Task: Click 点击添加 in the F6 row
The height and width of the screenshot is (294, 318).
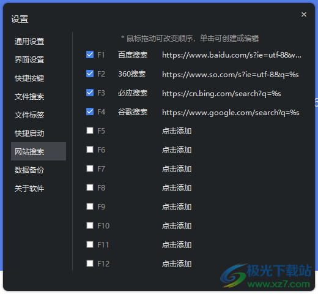Action: 177,150
